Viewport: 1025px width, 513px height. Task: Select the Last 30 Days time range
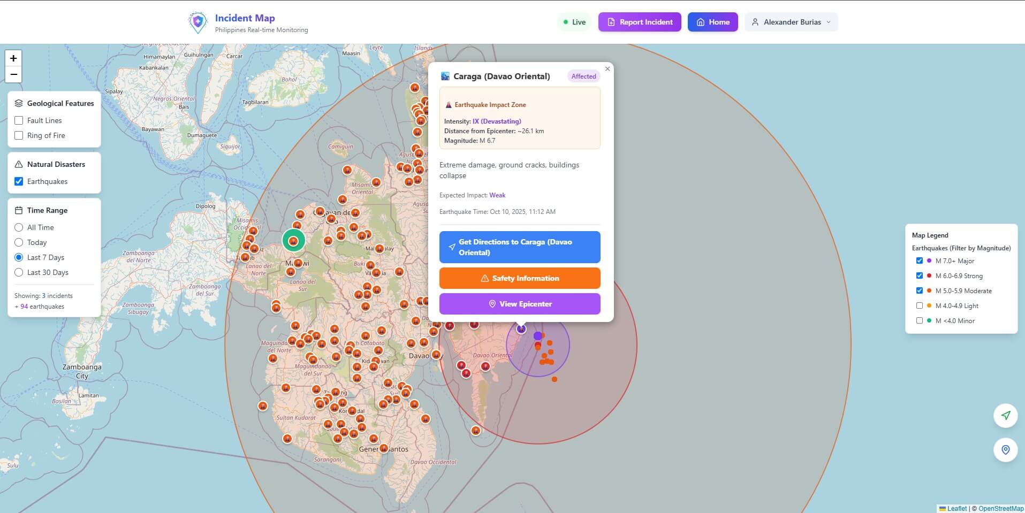(19, 272)
